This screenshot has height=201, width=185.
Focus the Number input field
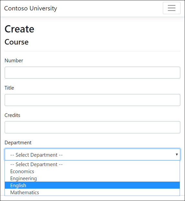point(92,73)
